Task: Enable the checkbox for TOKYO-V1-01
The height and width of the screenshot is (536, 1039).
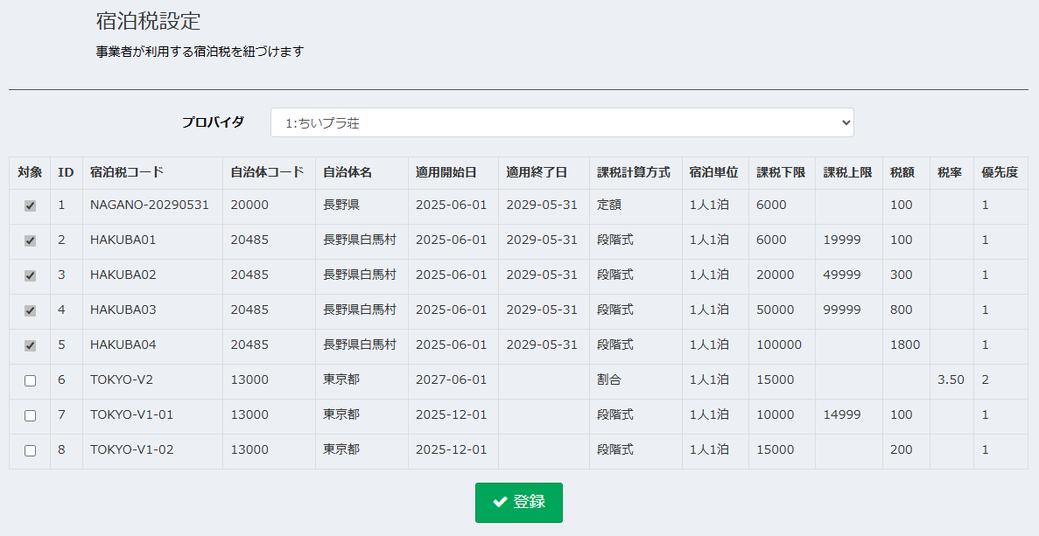Action: coord(29,415)
